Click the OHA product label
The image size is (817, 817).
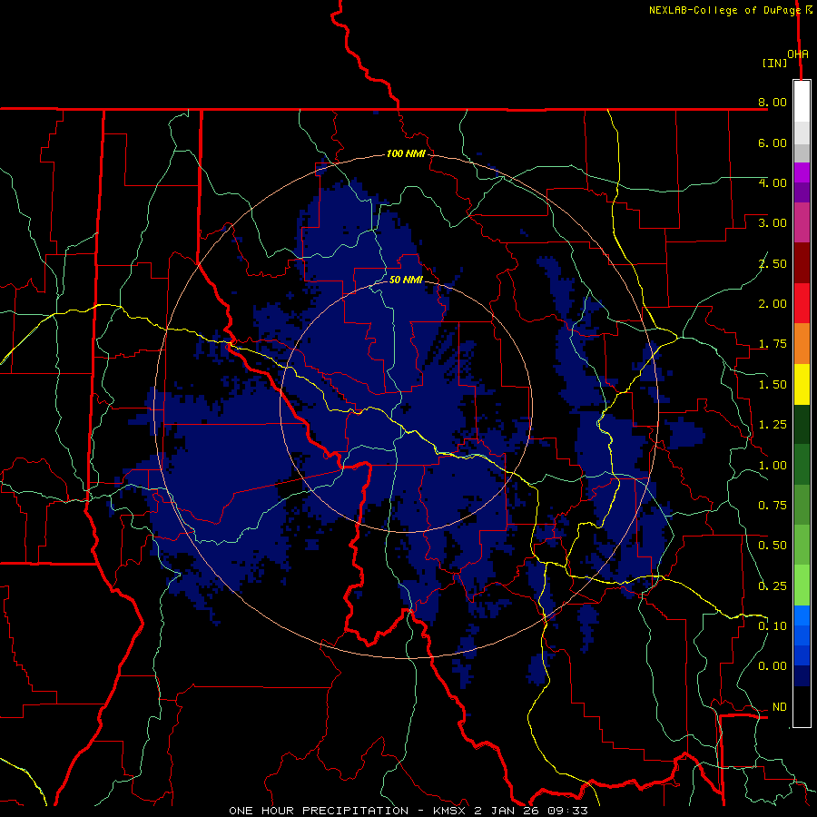click(798, 54)
